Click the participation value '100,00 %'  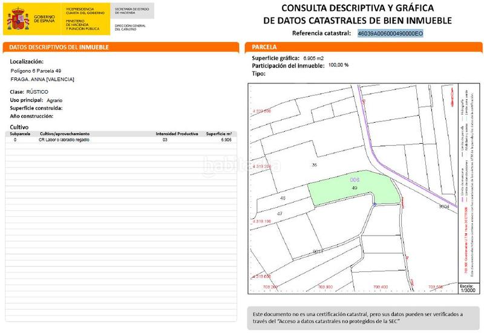click(x=338, y=65)
